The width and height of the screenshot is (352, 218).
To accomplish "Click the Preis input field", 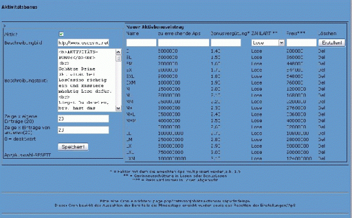I will coord(301,43).
